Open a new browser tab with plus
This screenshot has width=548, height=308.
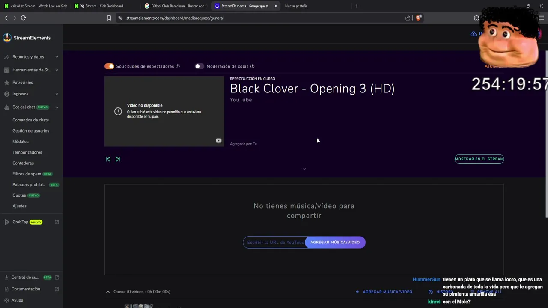tap(357, 6)
